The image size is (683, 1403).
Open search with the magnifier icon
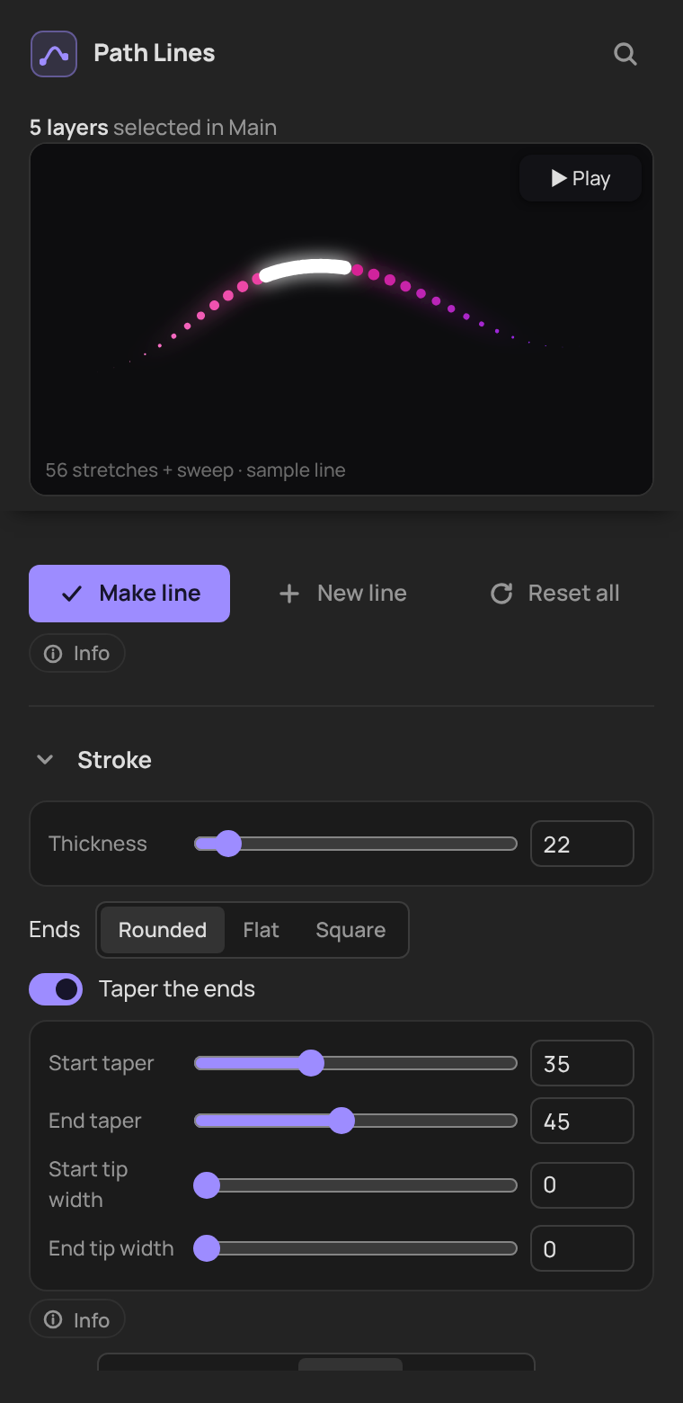pos(625,54)
